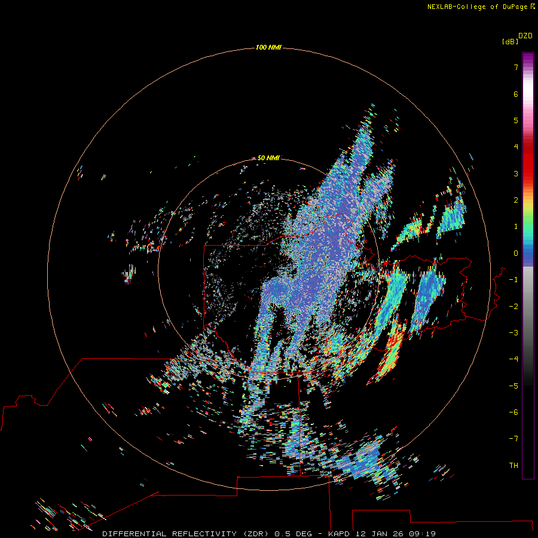Click the TH threshold label on legend
Viewport: 538px width, 538px height.
[x=513, y=466]
